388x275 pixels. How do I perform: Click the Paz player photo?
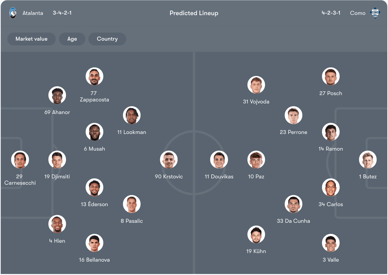256,160
